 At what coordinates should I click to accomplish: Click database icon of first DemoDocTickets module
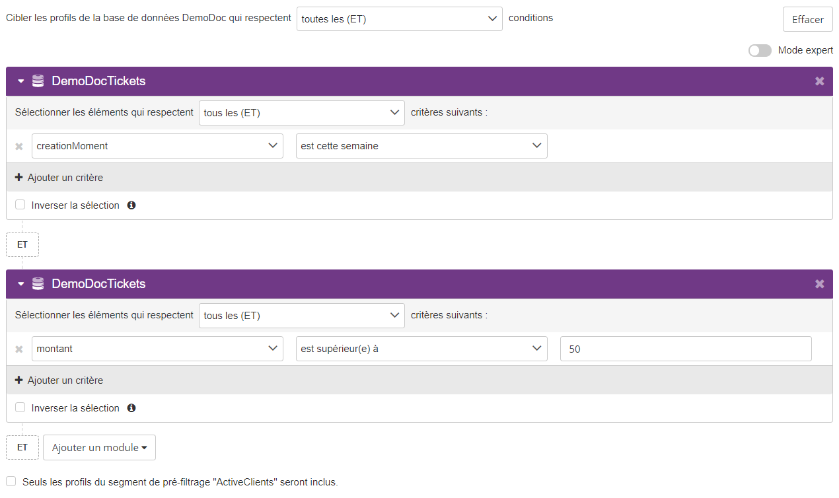click(38, 81)
